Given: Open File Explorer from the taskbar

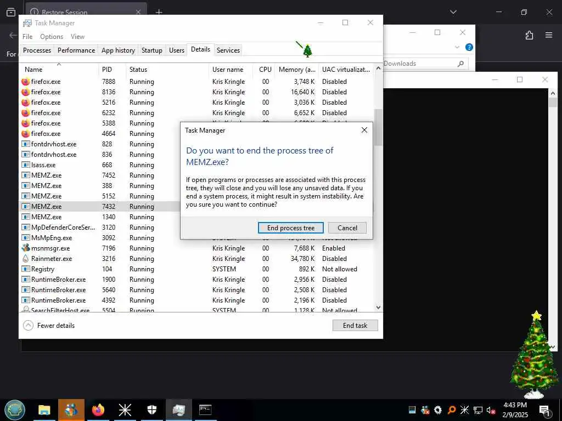Looking at the screenshot, I should click(44, 410).
